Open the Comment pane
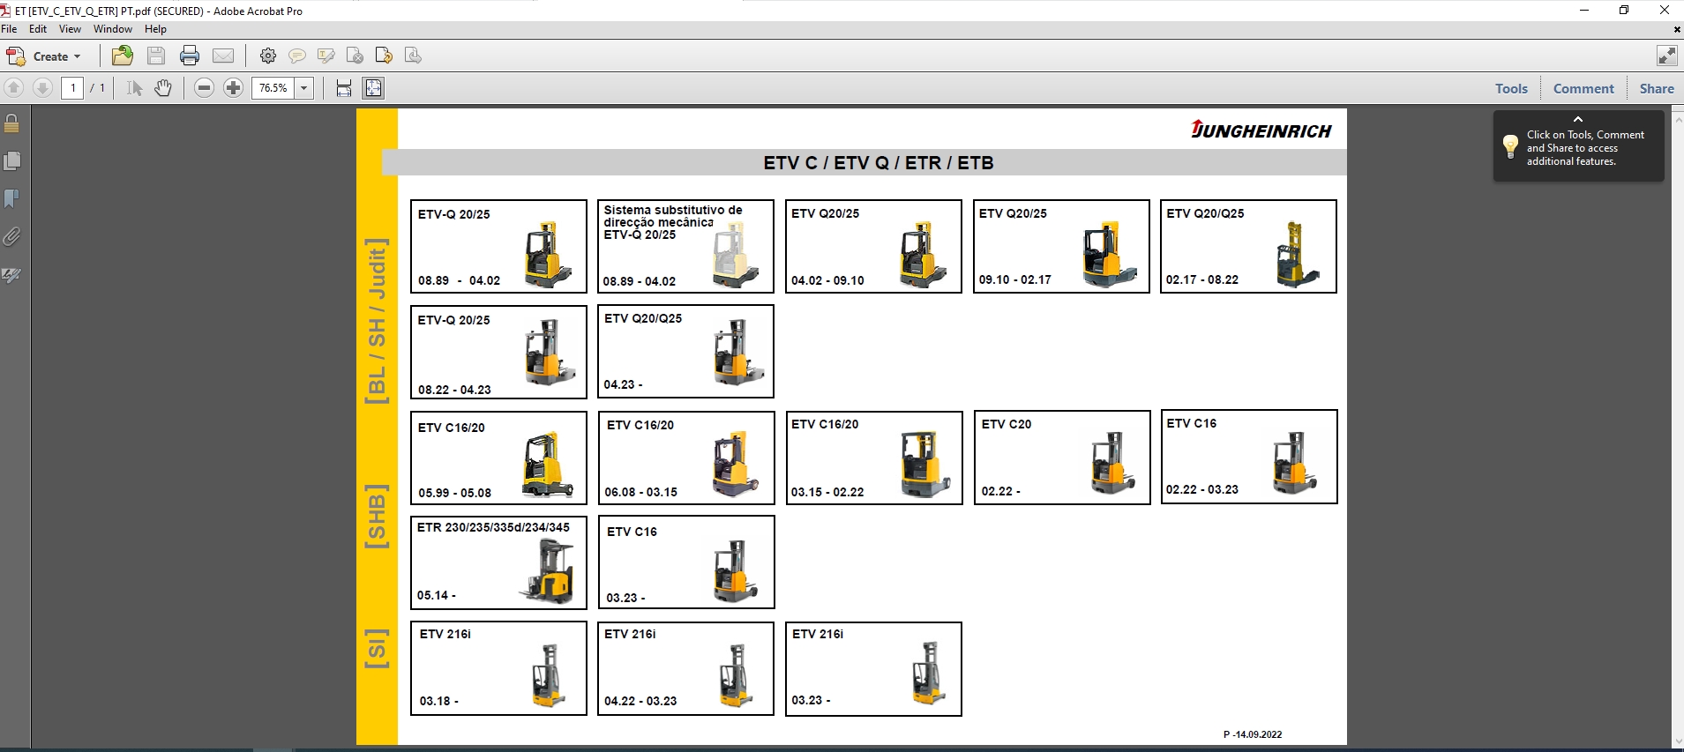 (x=1583, y=88)
